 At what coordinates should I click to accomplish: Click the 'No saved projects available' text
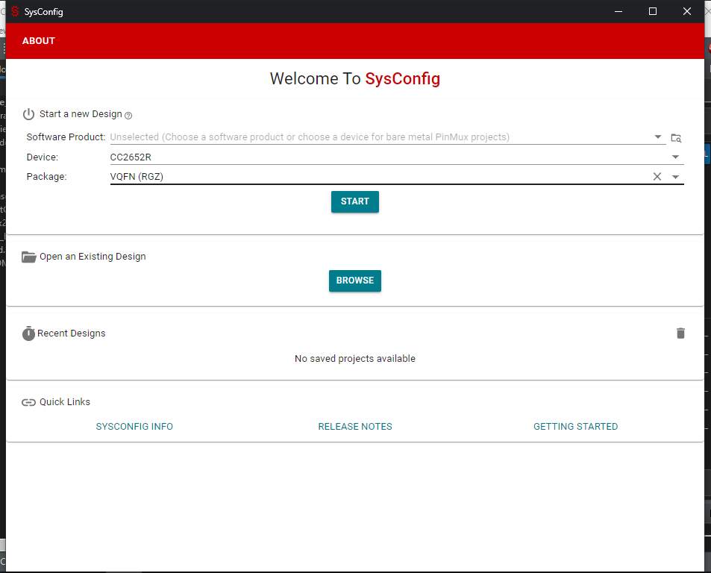[355, 359]
